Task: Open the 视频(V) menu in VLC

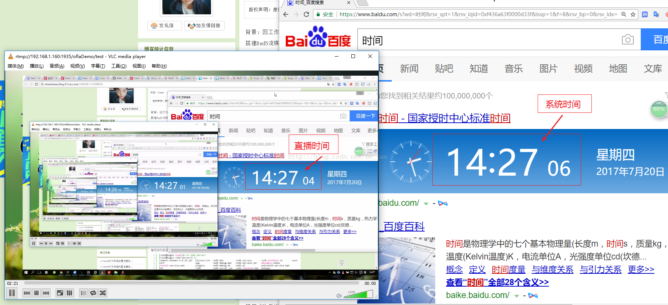Action: point(77,66)
